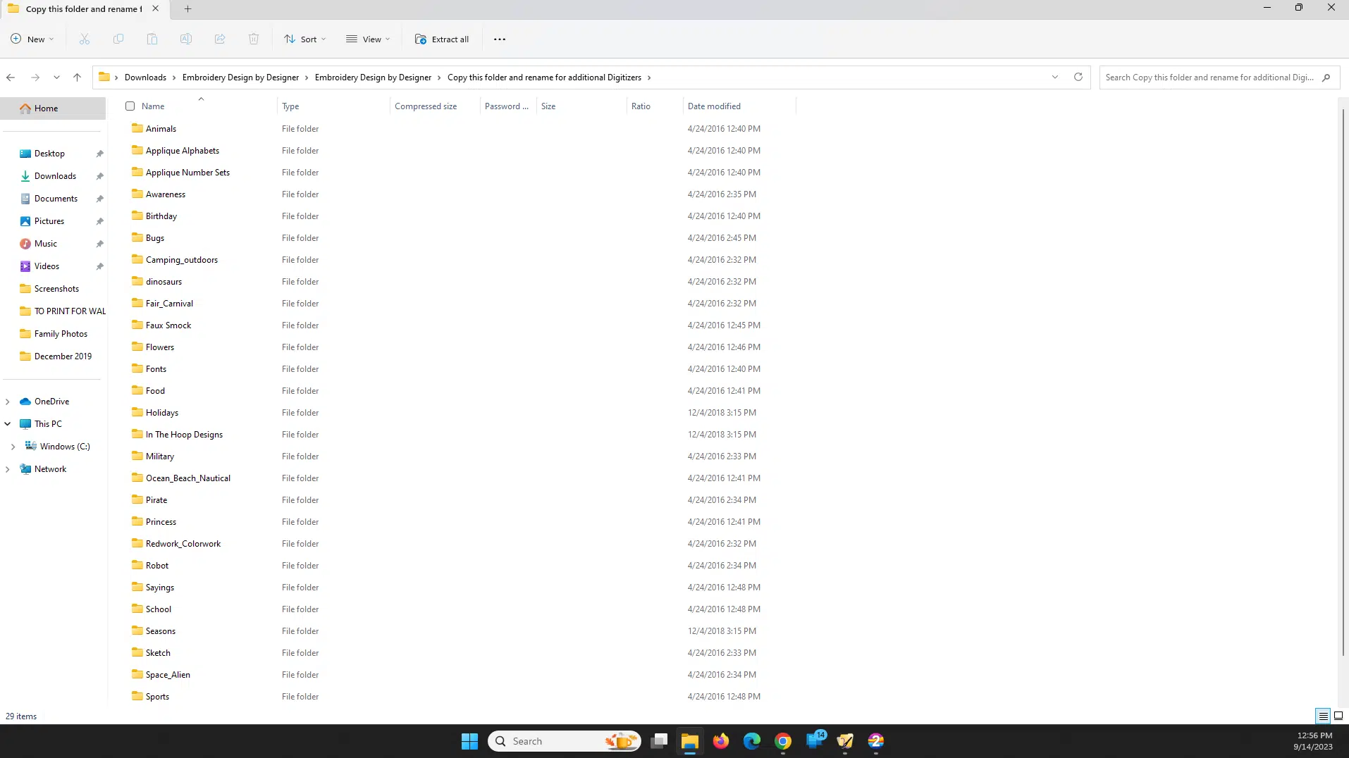This screenshot has width=1349, height=758.
Task: Switch to details view icon in status bar
Action: [x=1323, y=716]
